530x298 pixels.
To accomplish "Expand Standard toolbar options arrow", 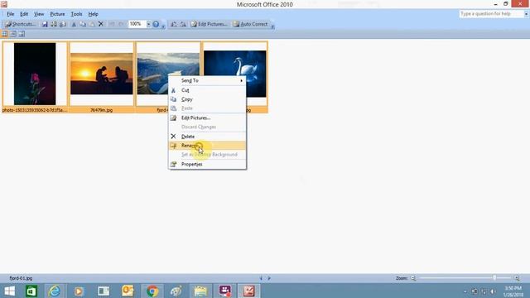I will coord(163,26).
